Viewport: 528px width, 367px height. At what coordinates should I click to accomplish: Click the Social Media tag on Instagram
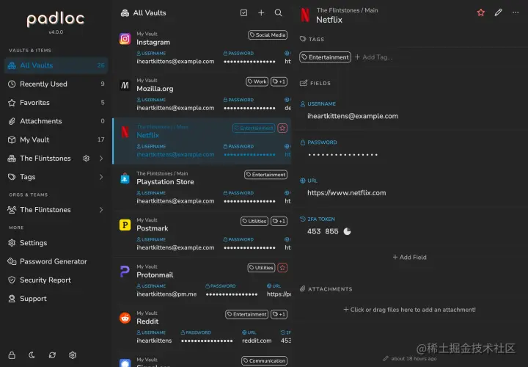click(268, 34)
